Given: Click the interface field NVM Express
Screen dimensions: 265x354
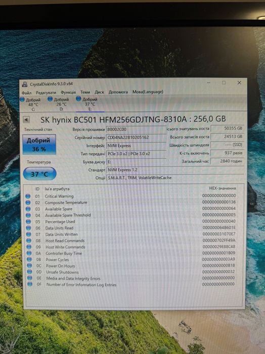Looking at the screenshot, I should pos(136,146).
